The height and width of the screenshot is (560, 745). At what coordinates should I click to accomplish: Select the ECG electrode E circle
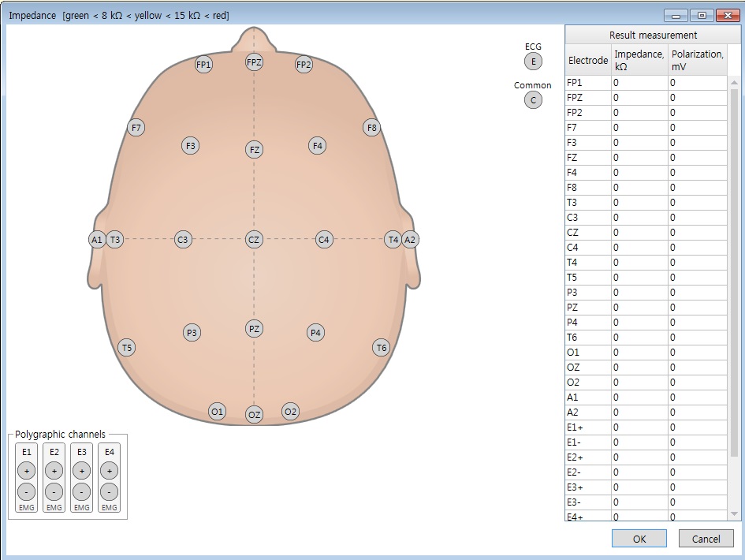click(x=533, y=62)
